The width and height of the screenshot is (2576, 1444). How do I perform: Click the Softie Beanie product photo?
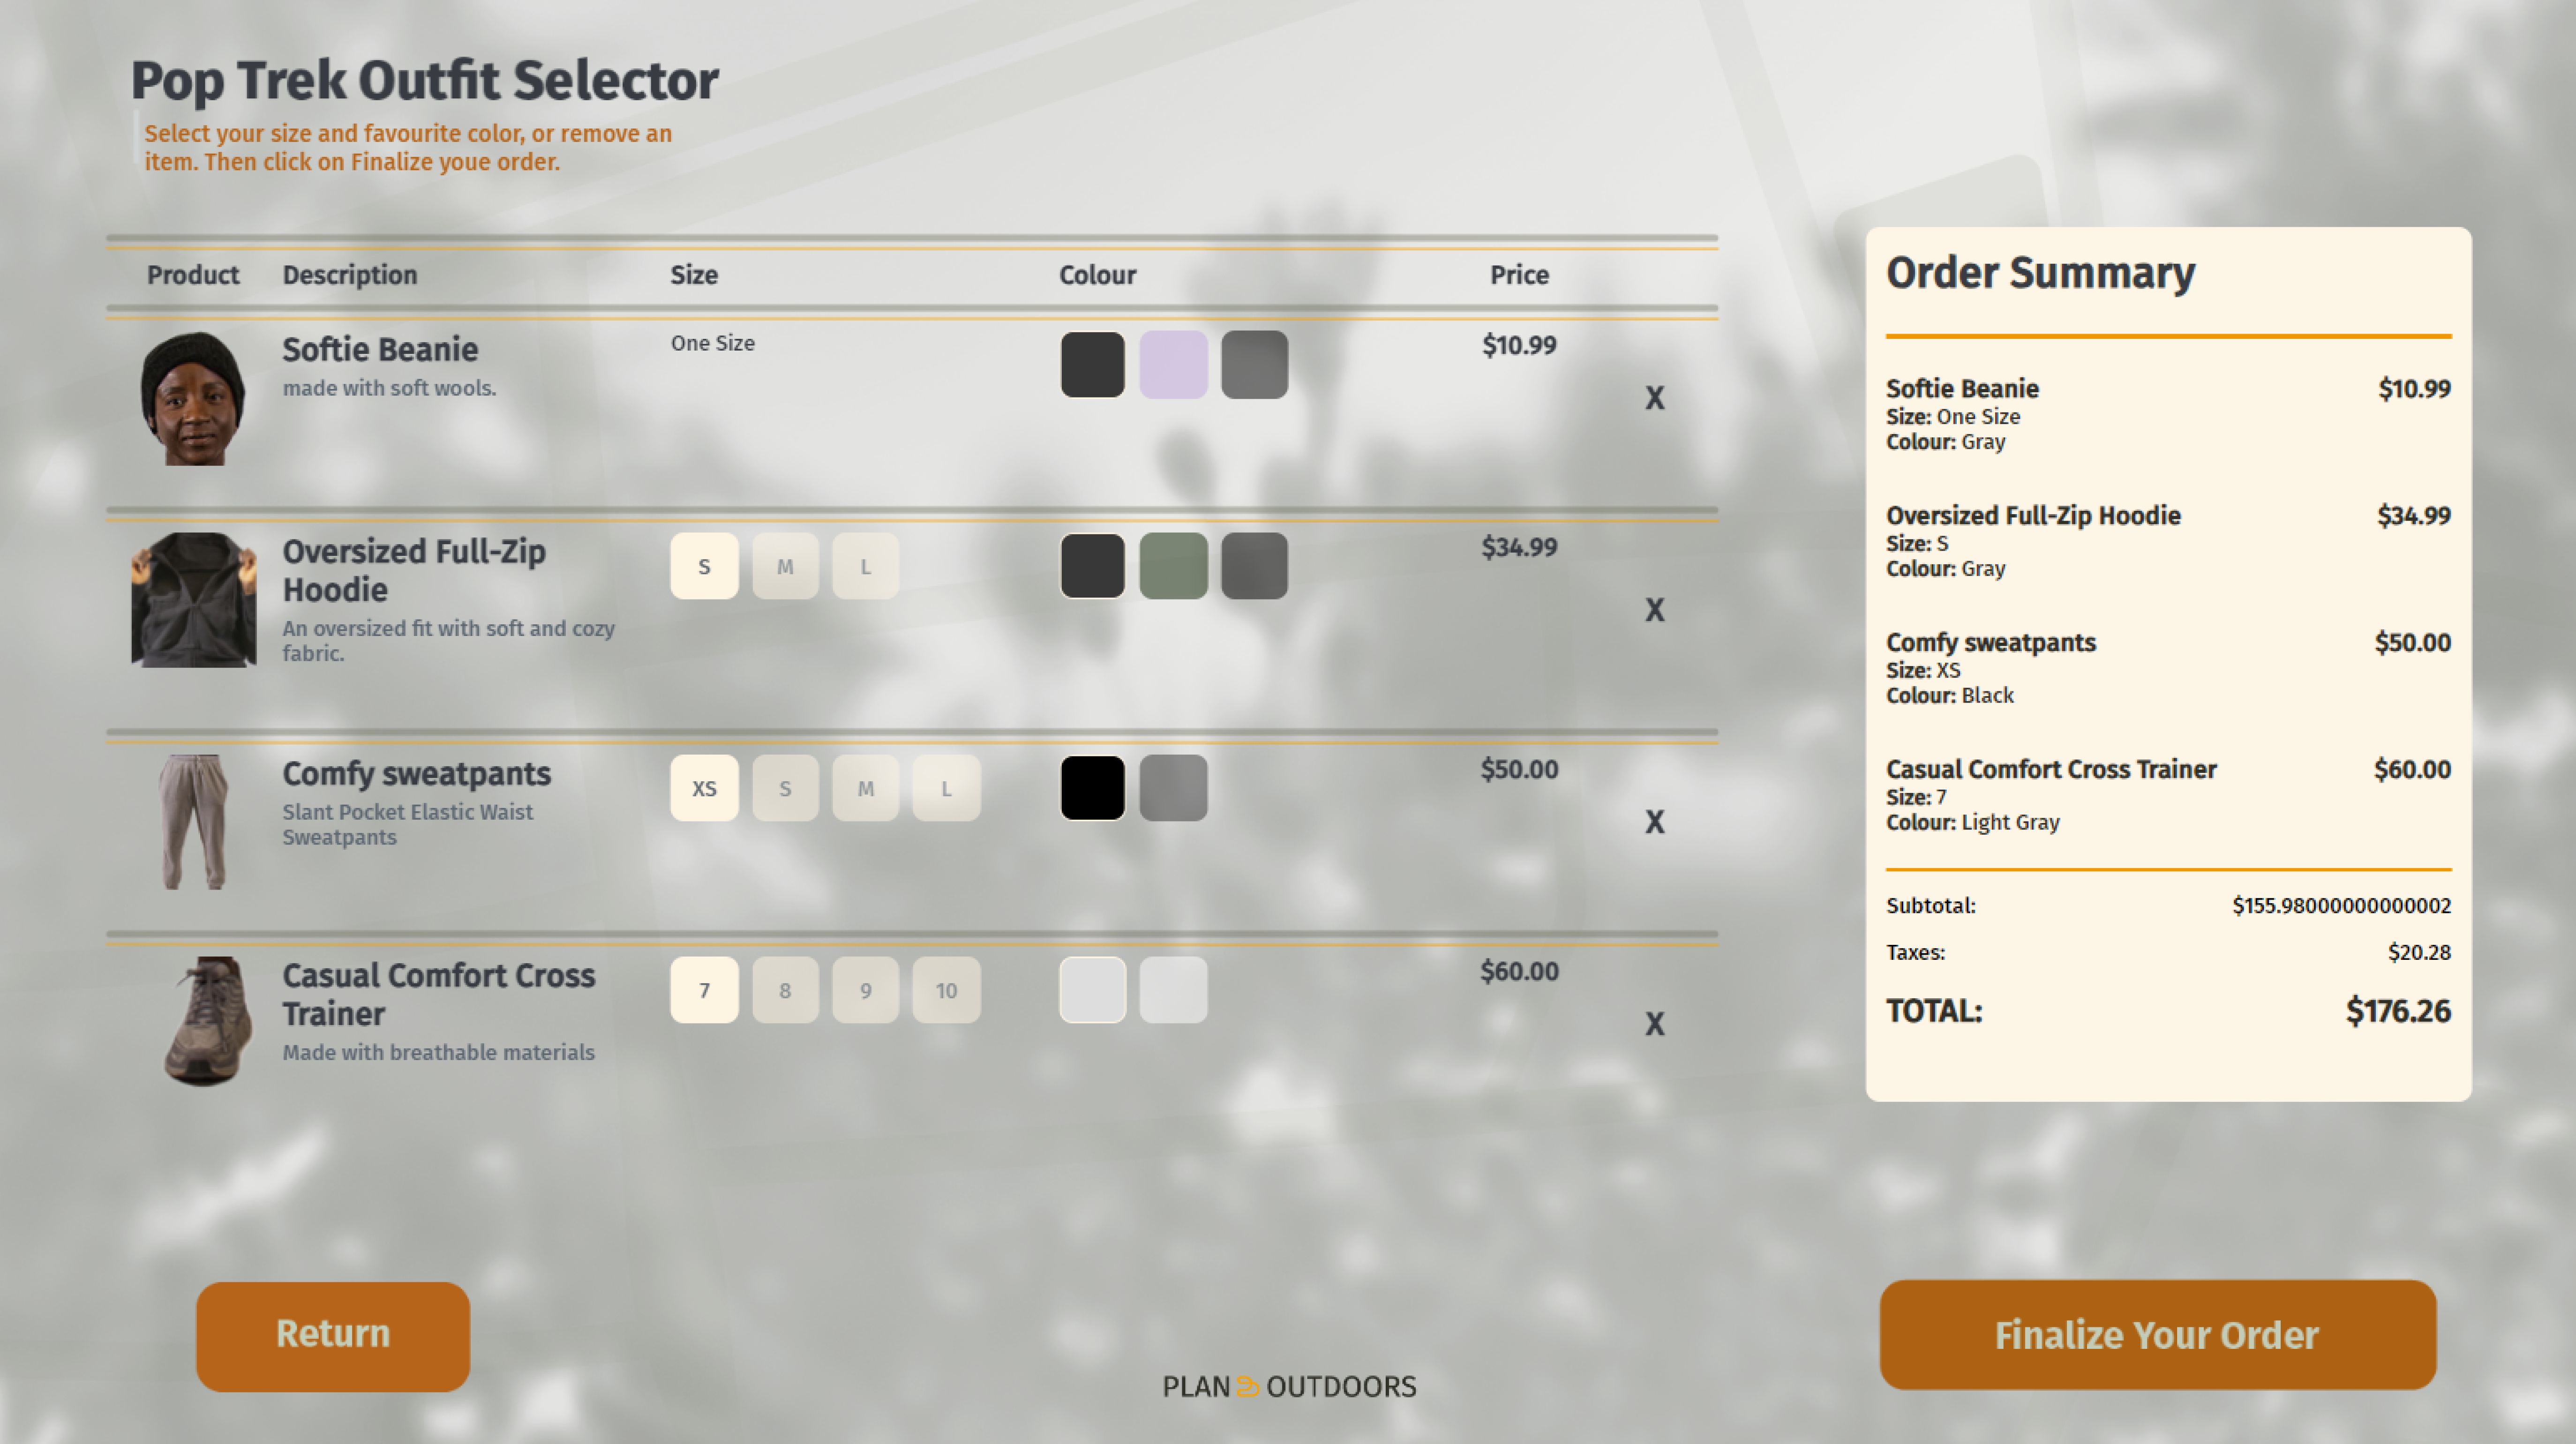tap(193, 398)
